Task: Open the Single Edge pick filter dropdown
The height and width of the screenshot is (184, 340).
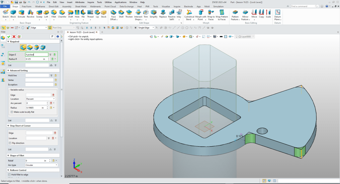Action: 146,27
